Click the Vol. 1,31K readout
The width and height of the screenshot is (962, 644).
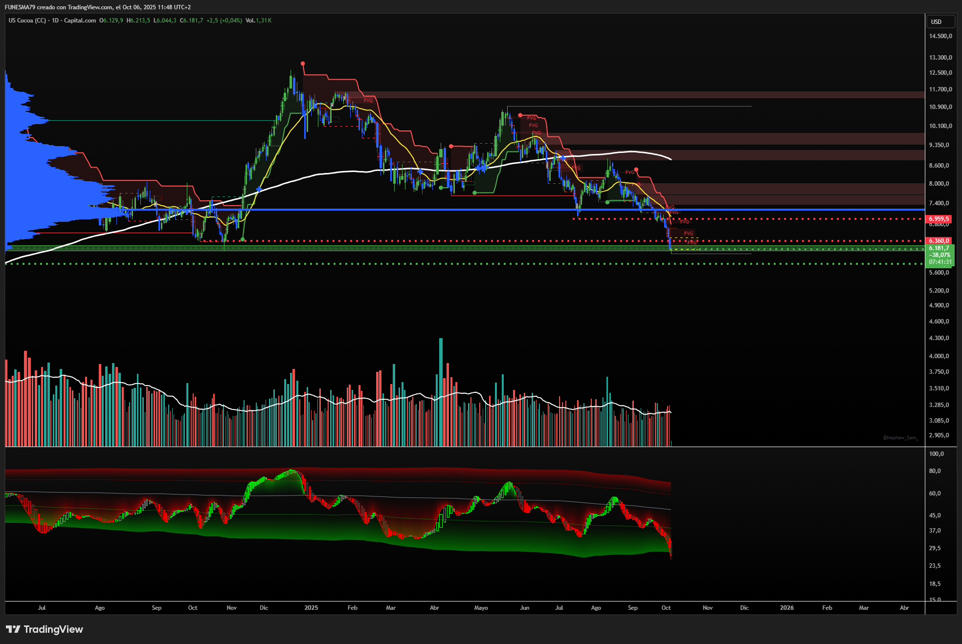click(259, 21)
